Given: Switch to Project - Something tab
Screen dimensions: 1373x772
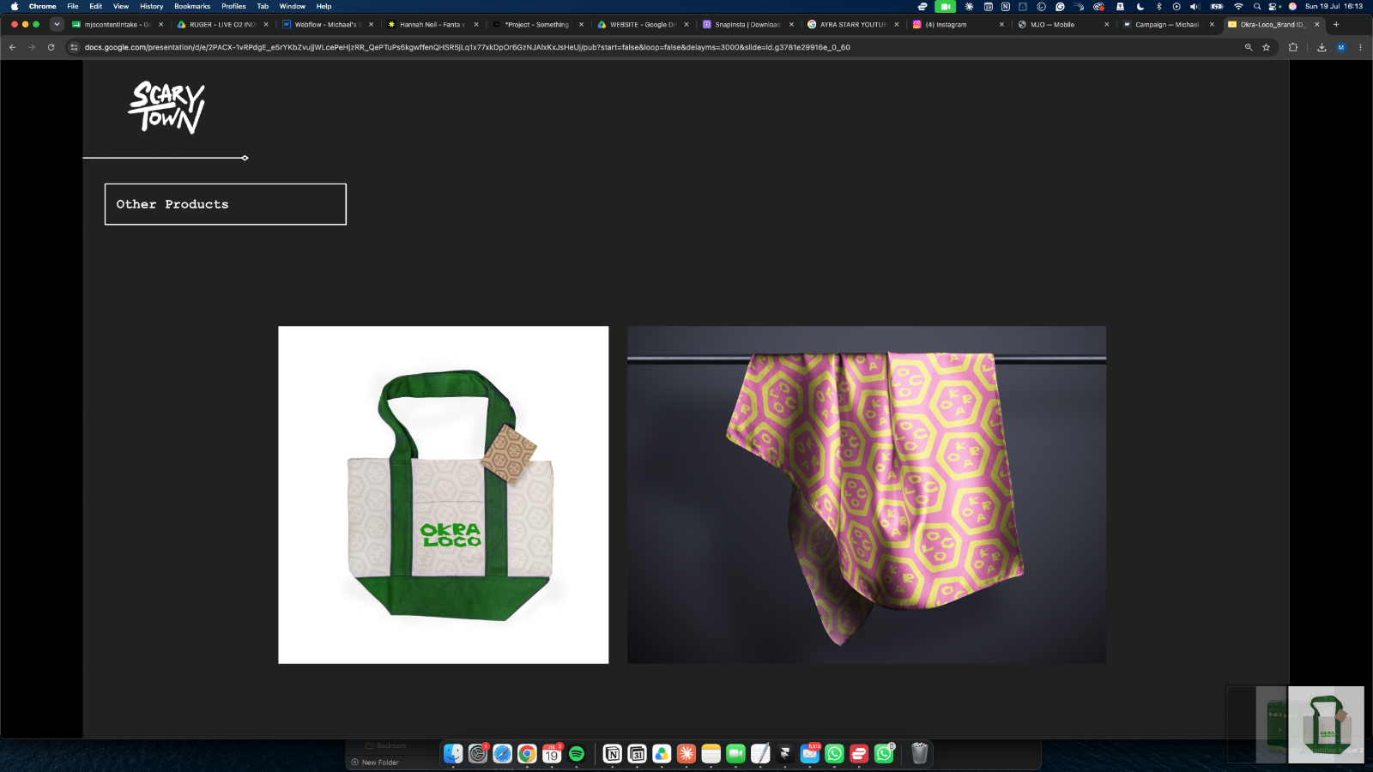Looking at the screenshot, I should (538, 25).
